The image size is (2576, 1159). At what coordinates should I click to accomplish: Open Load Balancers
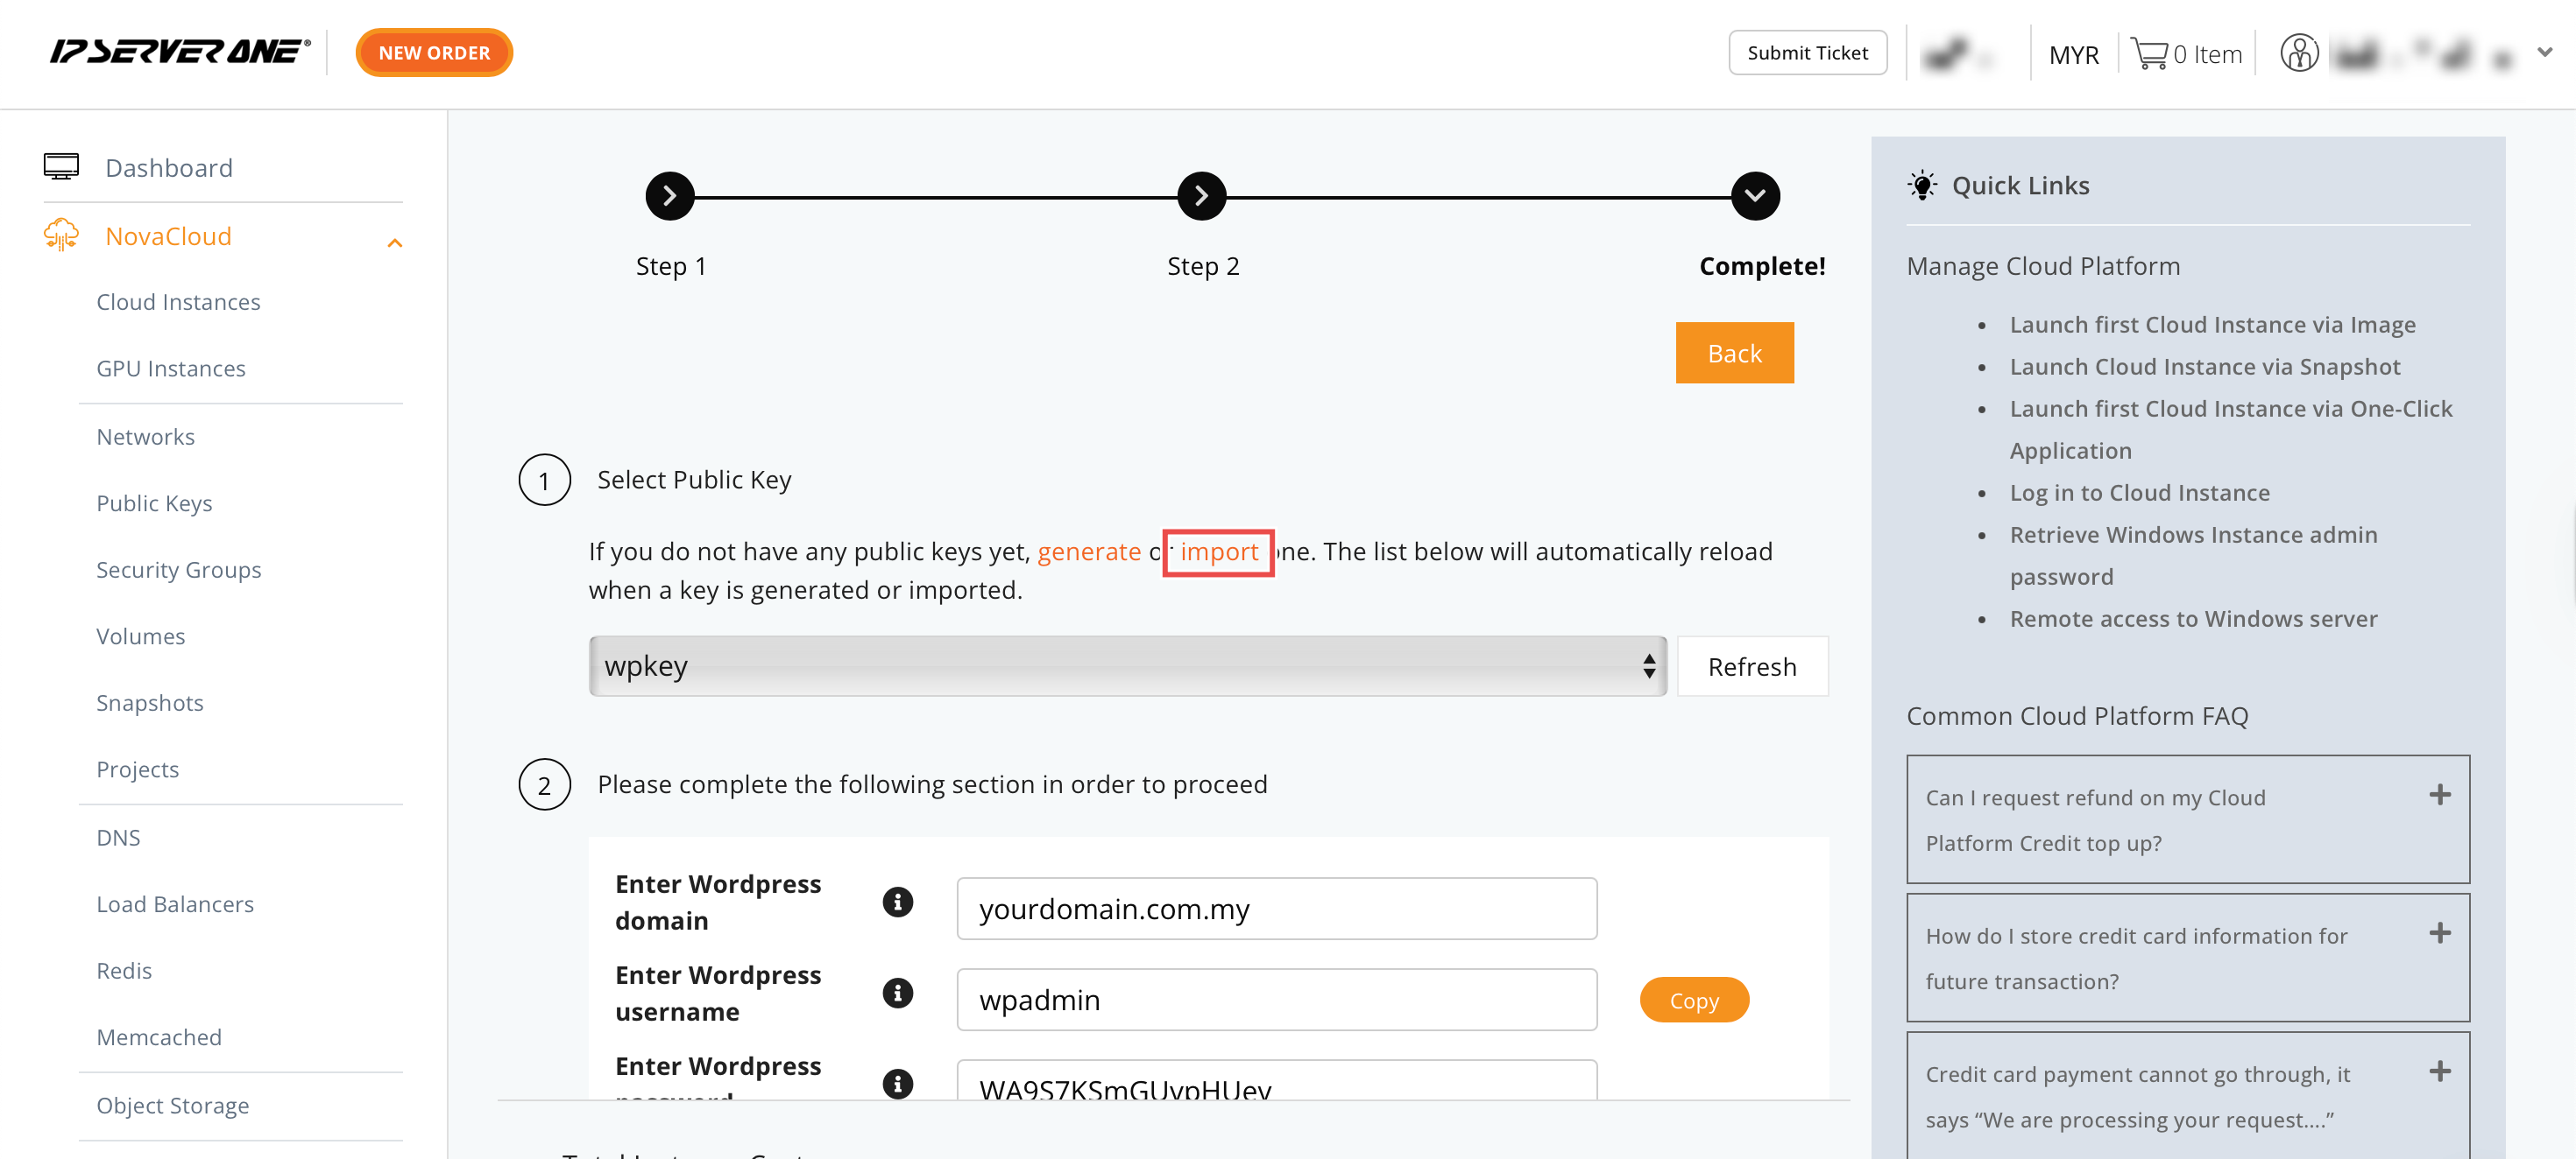pos(175,904)
